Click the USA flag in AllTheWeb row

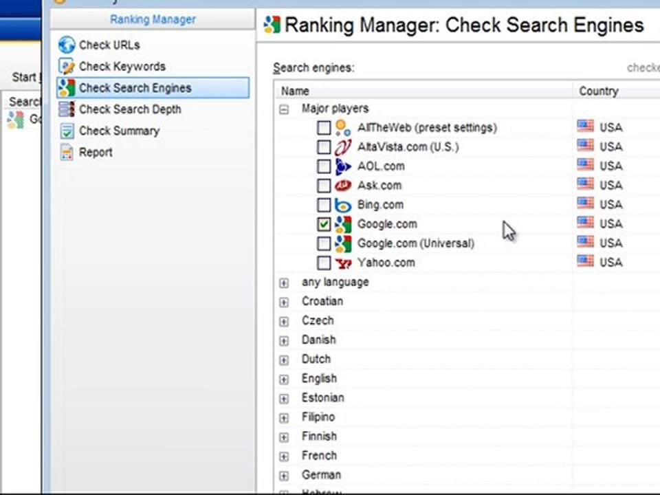(x=585, y=126)
